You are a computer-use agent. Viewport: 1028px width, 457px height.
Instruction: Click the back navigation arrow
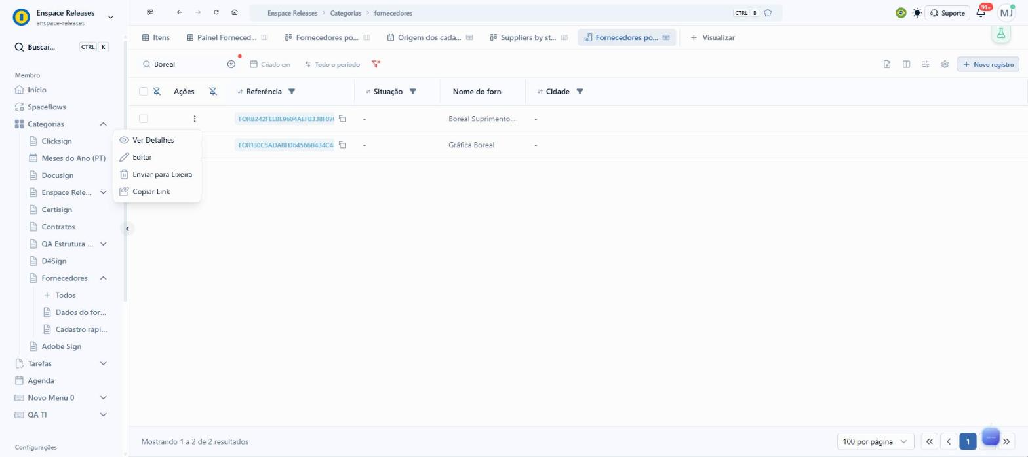pyautogui.click(x=179, y=12)
